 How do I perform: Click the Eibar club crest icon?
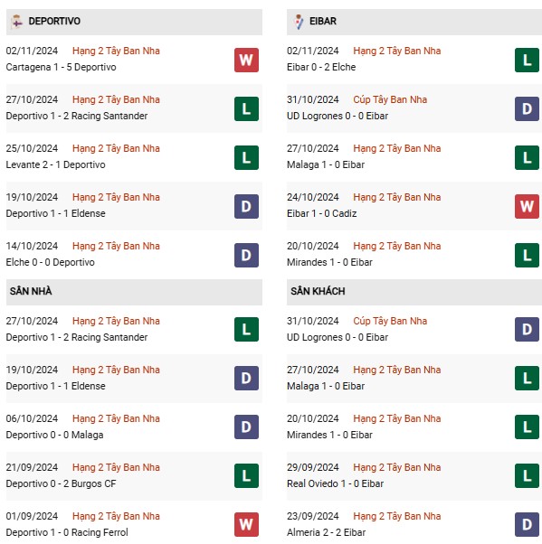tap(299, 22)
